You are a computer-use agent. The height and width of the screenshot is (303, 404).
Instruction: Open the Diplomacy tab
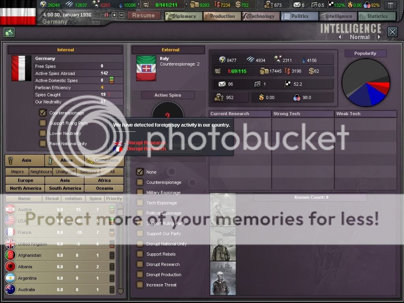(183, 16)
